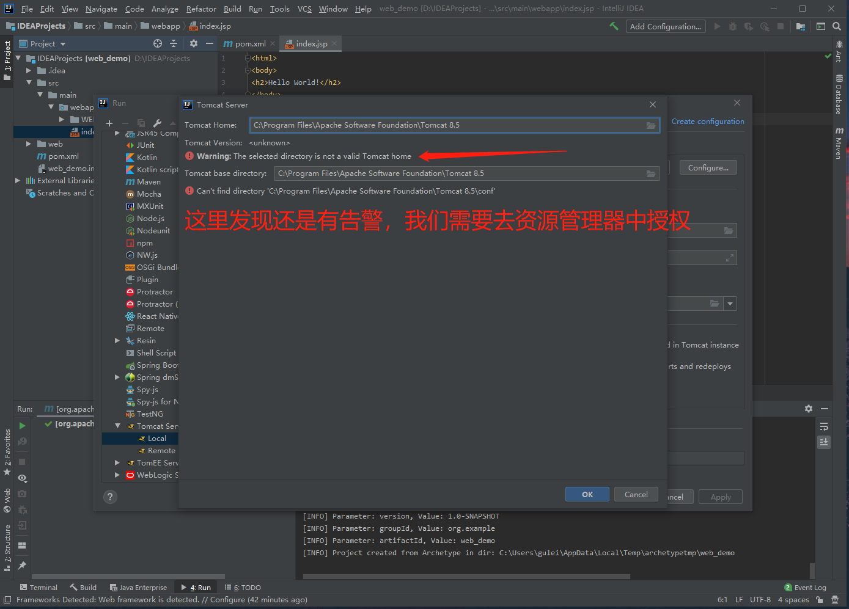
Task: Expand the web folder in project tree
Action: (29, 144)
